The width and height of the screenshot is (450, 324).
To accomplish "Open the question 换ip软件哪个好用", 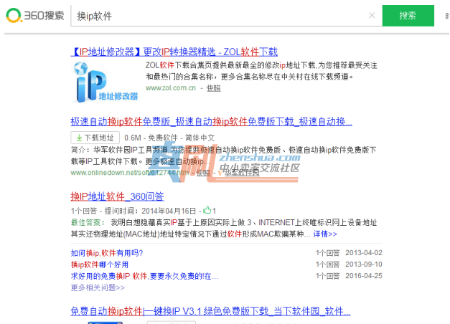I will click(99, 265).
